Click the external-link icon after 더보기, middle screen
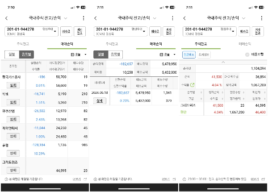The height and width of the screenshot is (192, 268). click(174, 179)
